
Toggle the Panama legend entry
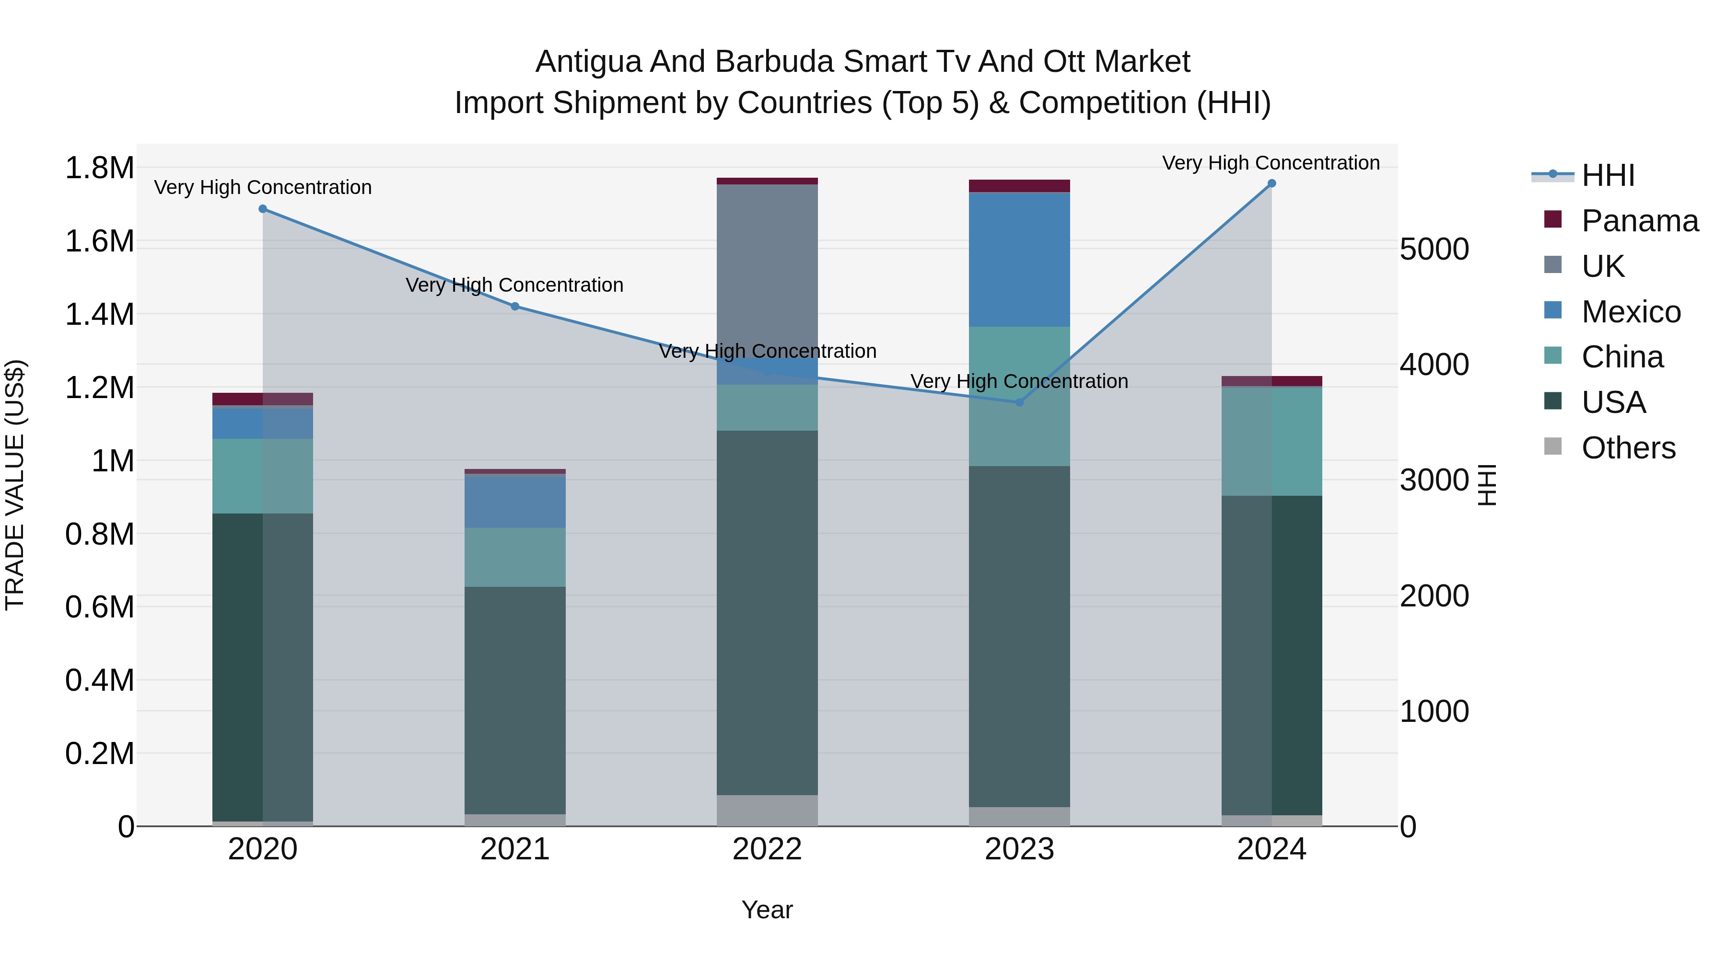tap(1621, 221)
